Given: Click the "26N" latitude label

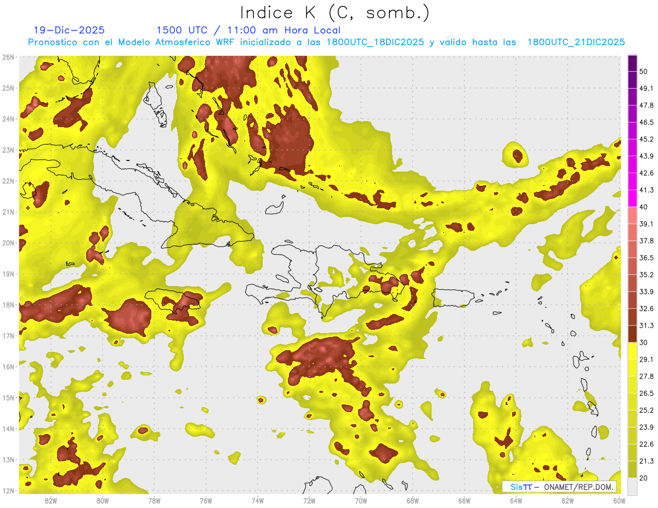Looking at the screenshot, I should pos(8,57).
